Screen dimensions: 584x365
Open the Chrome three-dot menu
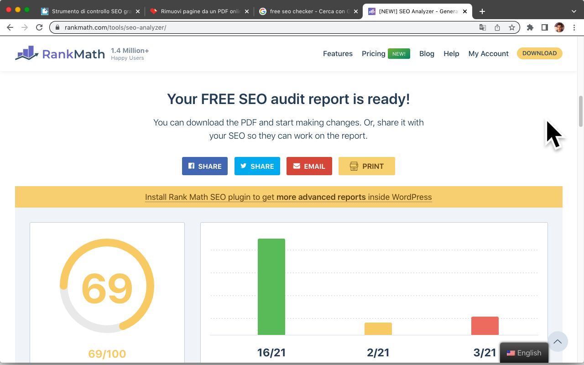point(574,27)
